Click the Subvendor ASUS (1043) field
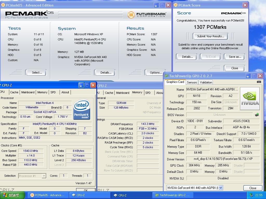This screenshot has height=199, width=266. [x=241, y=121]
